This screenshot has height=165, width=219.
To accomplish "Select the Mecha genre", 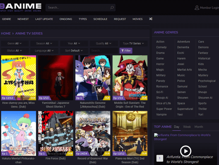I will (202, 70).
